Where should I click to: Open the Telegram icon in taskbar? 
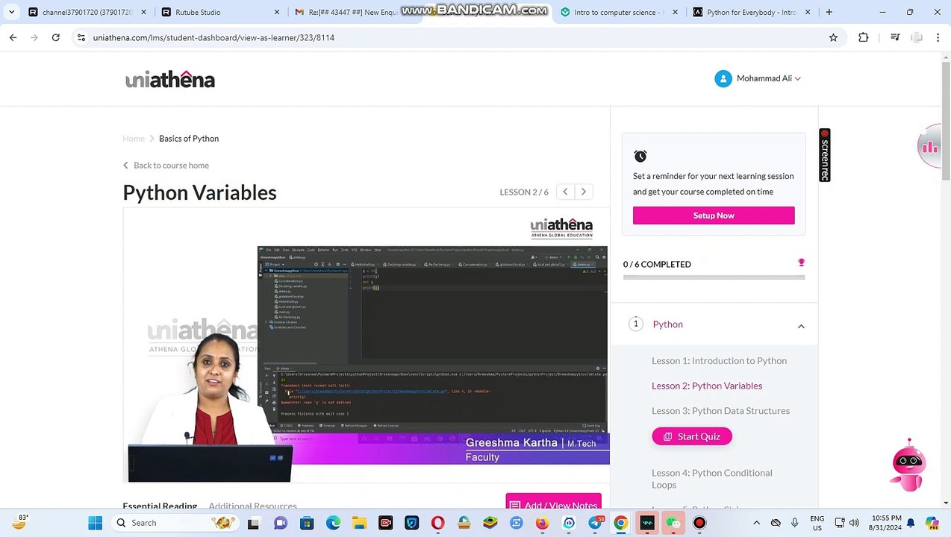594,523
